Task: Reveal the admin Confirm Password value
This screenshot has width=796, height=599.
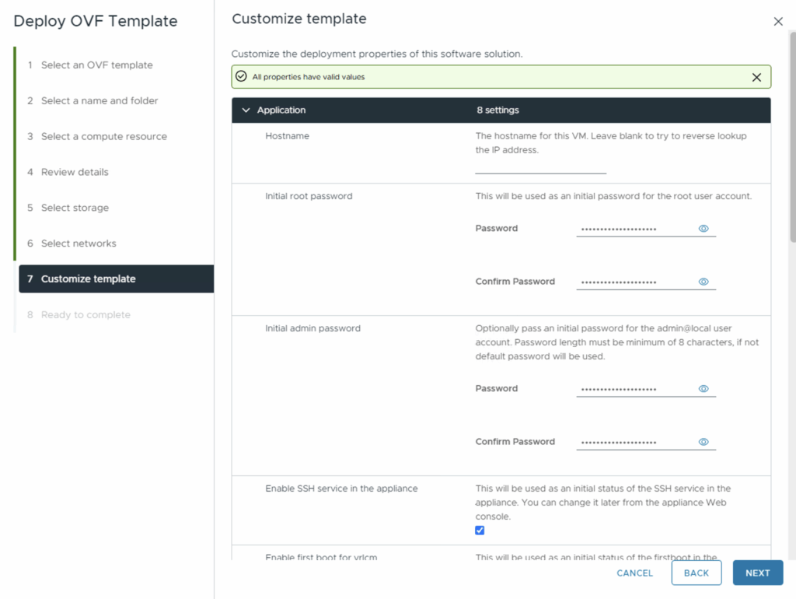Action: (703, 442)
